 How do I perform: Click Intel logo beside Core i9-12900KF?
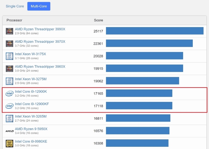pos(9,106)
